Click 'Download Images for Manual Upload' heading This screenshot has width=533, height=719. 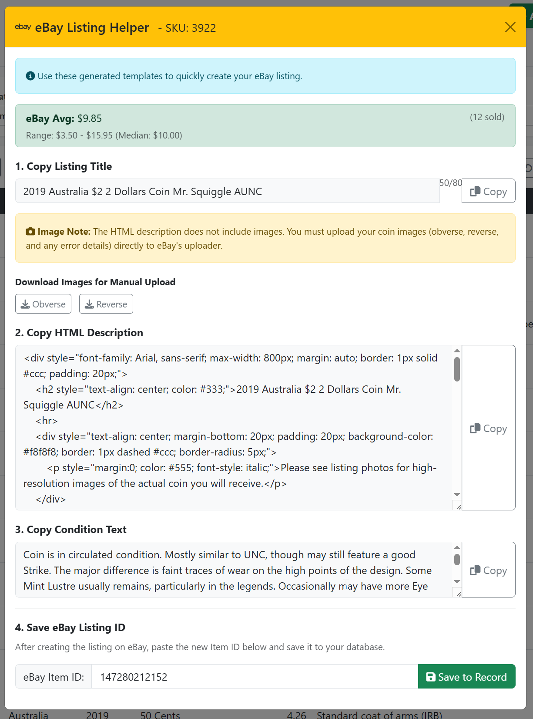95,282
